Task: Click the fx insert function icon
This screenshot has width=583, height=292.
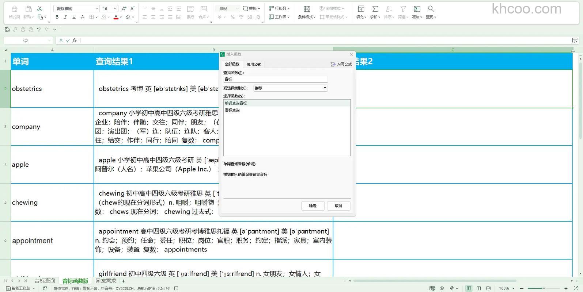Action: (x=75, y=41)
